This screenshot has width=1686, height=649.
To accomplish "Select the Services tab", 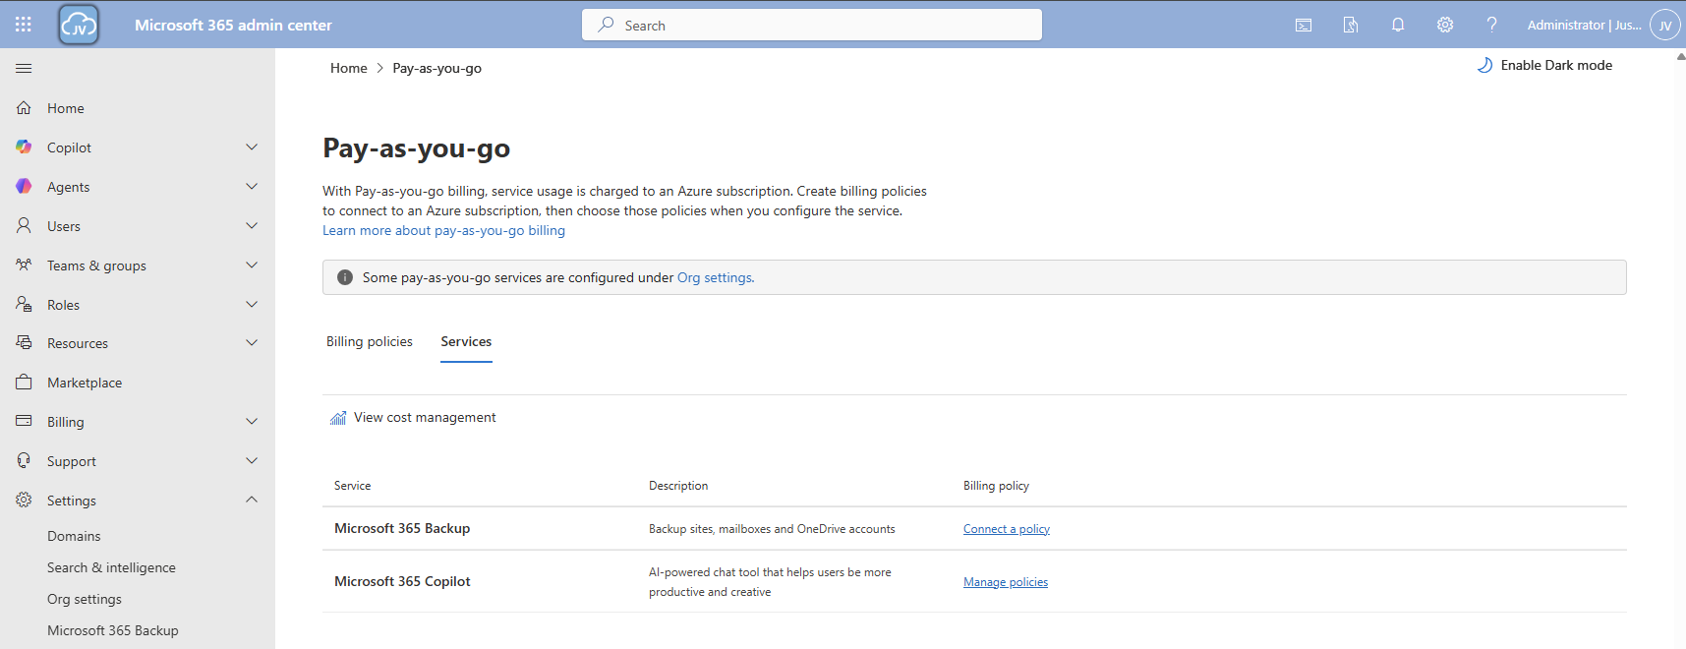I will [x=466, y=342].
